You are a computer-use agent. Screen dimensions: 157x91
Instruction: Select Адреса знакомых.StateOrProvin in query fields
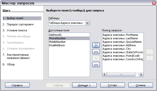(x=123, y=52)
